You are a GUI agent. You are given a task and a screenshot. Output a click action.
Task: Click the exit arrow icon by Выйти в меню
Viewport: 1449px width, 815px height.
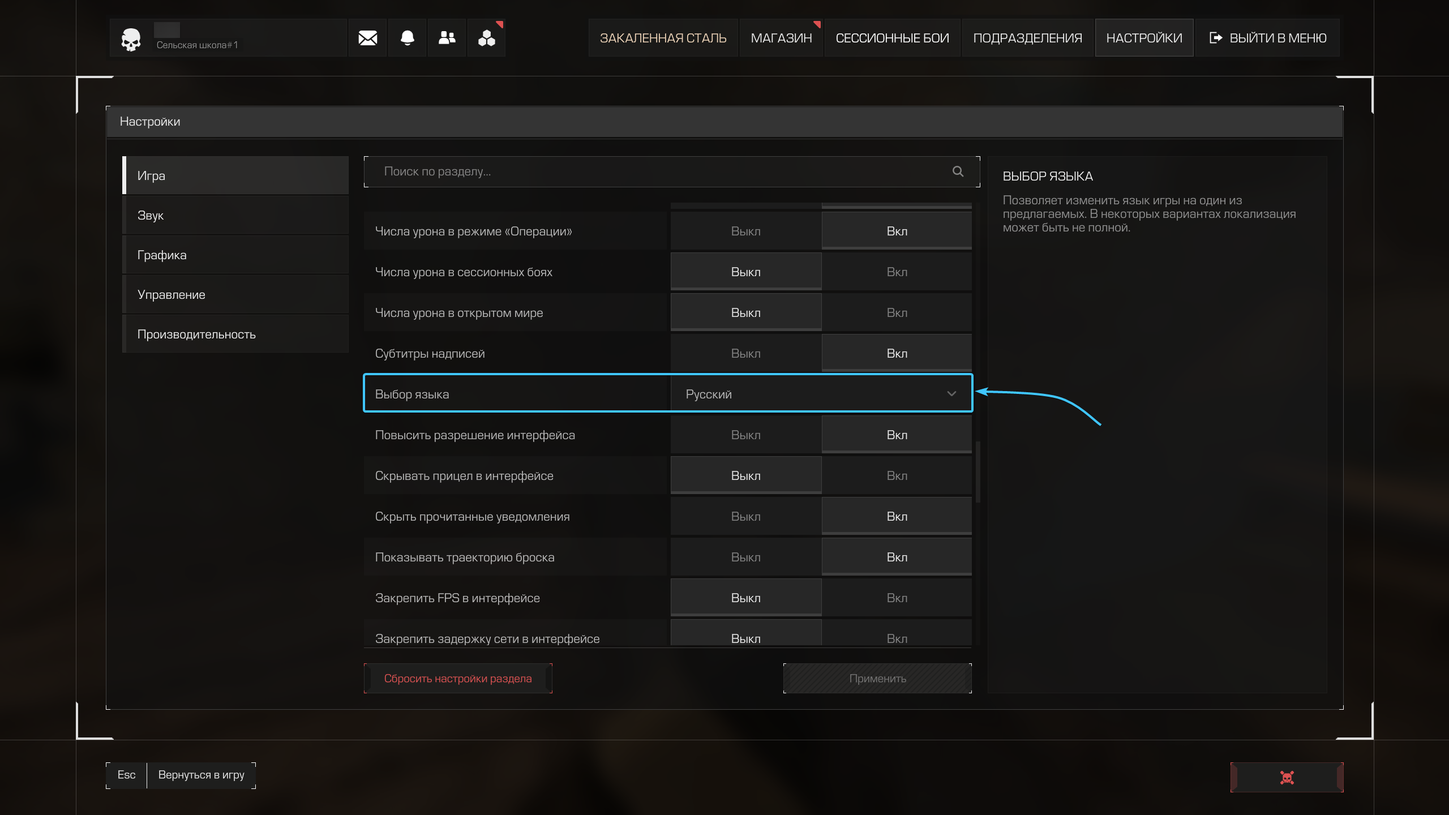point(1216,38)
